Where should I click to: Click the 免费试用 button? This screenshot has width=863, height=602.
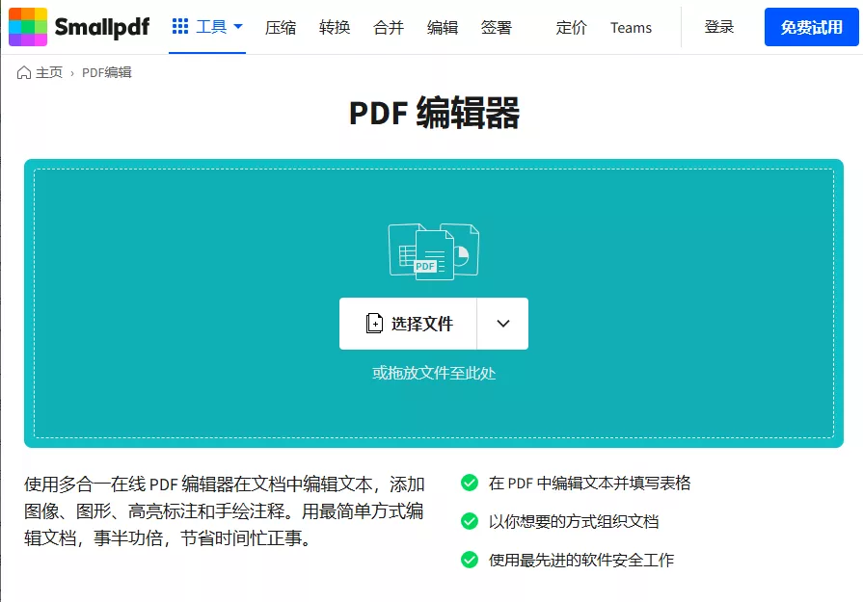(810, 27)
